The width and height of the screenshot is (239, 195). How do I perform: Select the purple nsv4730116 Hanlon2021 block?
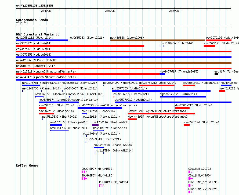click(x=95, y=125)
